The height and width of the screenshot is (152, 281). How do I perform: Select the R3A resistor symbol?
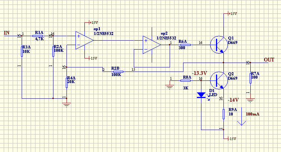click(22, 51)
